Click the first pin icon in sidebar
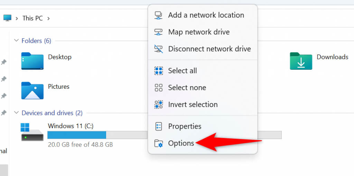The width and height of the screenshot is (354, 176). point(4,62)
